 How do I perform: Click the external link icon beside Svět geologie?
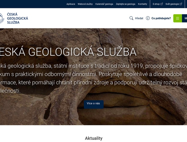click(x=181, y=4)
